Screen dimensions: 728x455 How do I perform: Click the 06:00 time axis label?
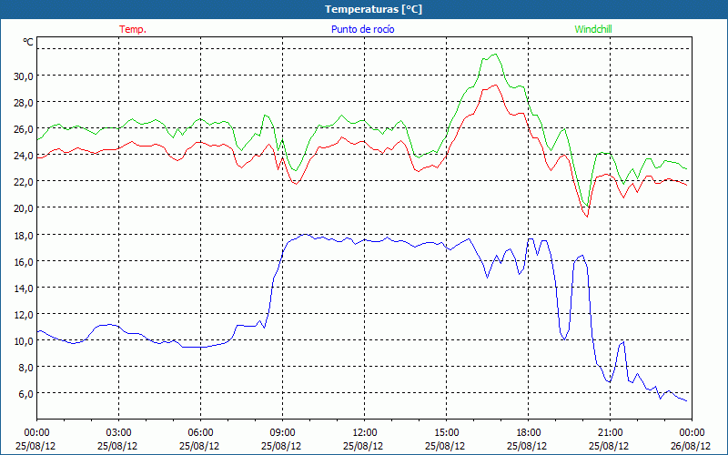(200, 433)
